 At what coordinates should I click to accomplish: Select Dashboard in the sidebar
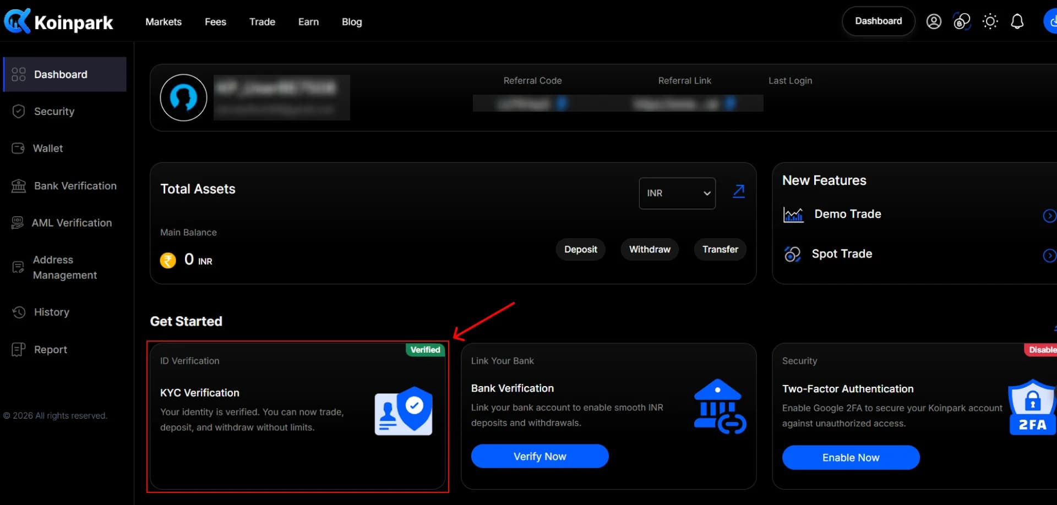[65, 74]
